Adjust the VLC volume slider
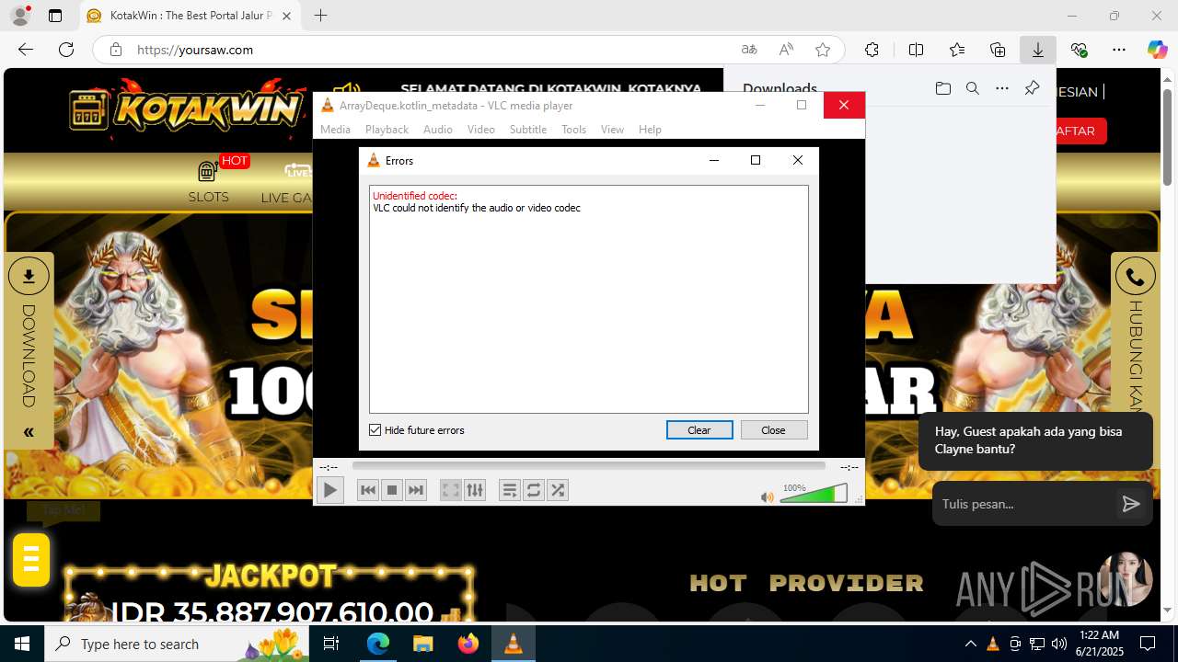This screenshot has width=1178, height=662. pyautogui.click(x=814, y=495)
